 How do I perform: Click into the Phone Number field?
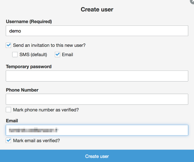[x=97, y=99]
